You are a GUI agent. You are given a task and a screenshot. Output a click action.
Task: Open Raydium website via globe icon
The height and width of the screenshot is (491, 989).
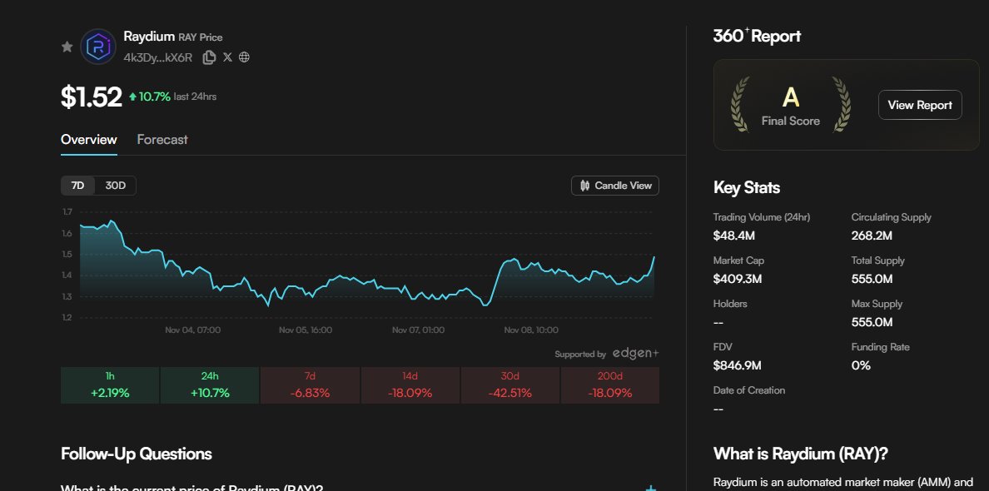point(244,57)
